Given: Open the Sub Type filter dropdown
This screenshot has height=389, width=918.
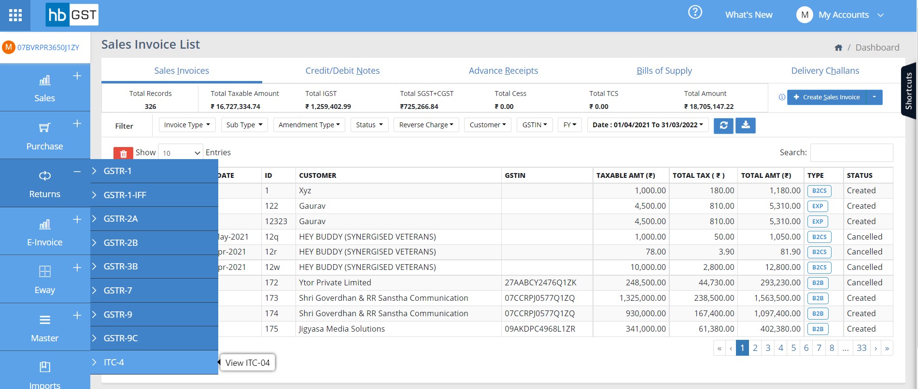Looking at the screenshot, I should 244,125.
